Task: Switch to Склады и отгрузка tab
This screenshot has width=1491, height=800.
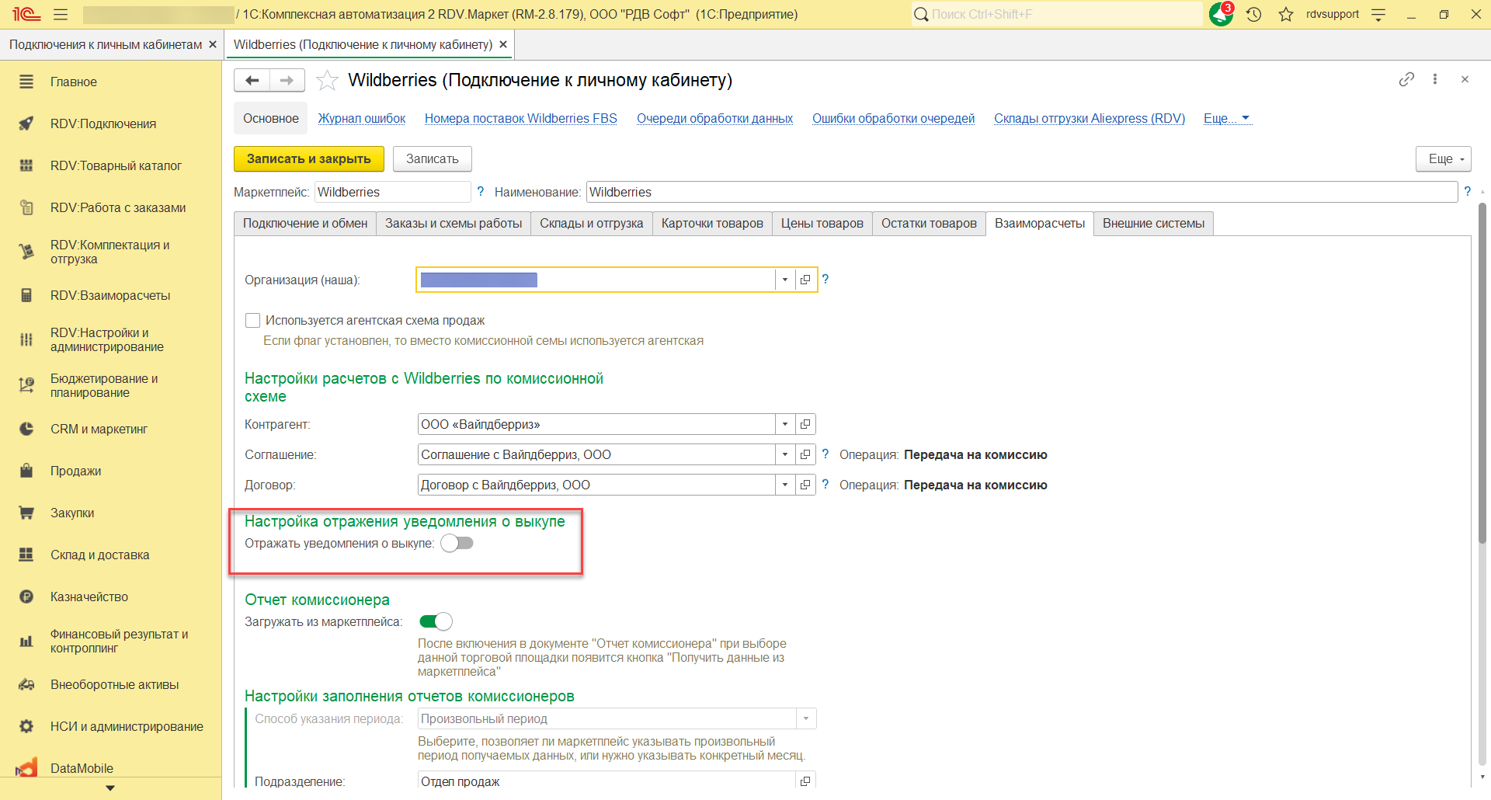Action: coord(592,223)
